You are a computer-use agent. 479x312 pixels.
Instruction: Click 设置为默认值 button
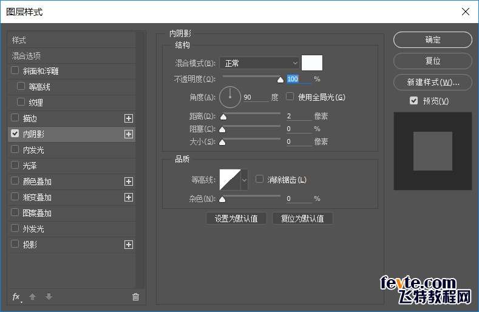pos(236,219)
